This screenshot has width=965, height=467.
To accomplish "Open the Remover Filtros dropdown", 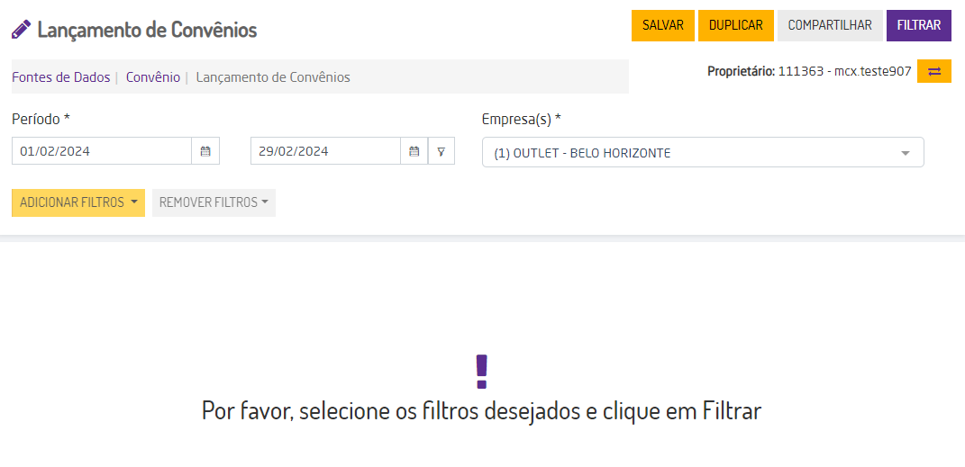I will point(214,202).
